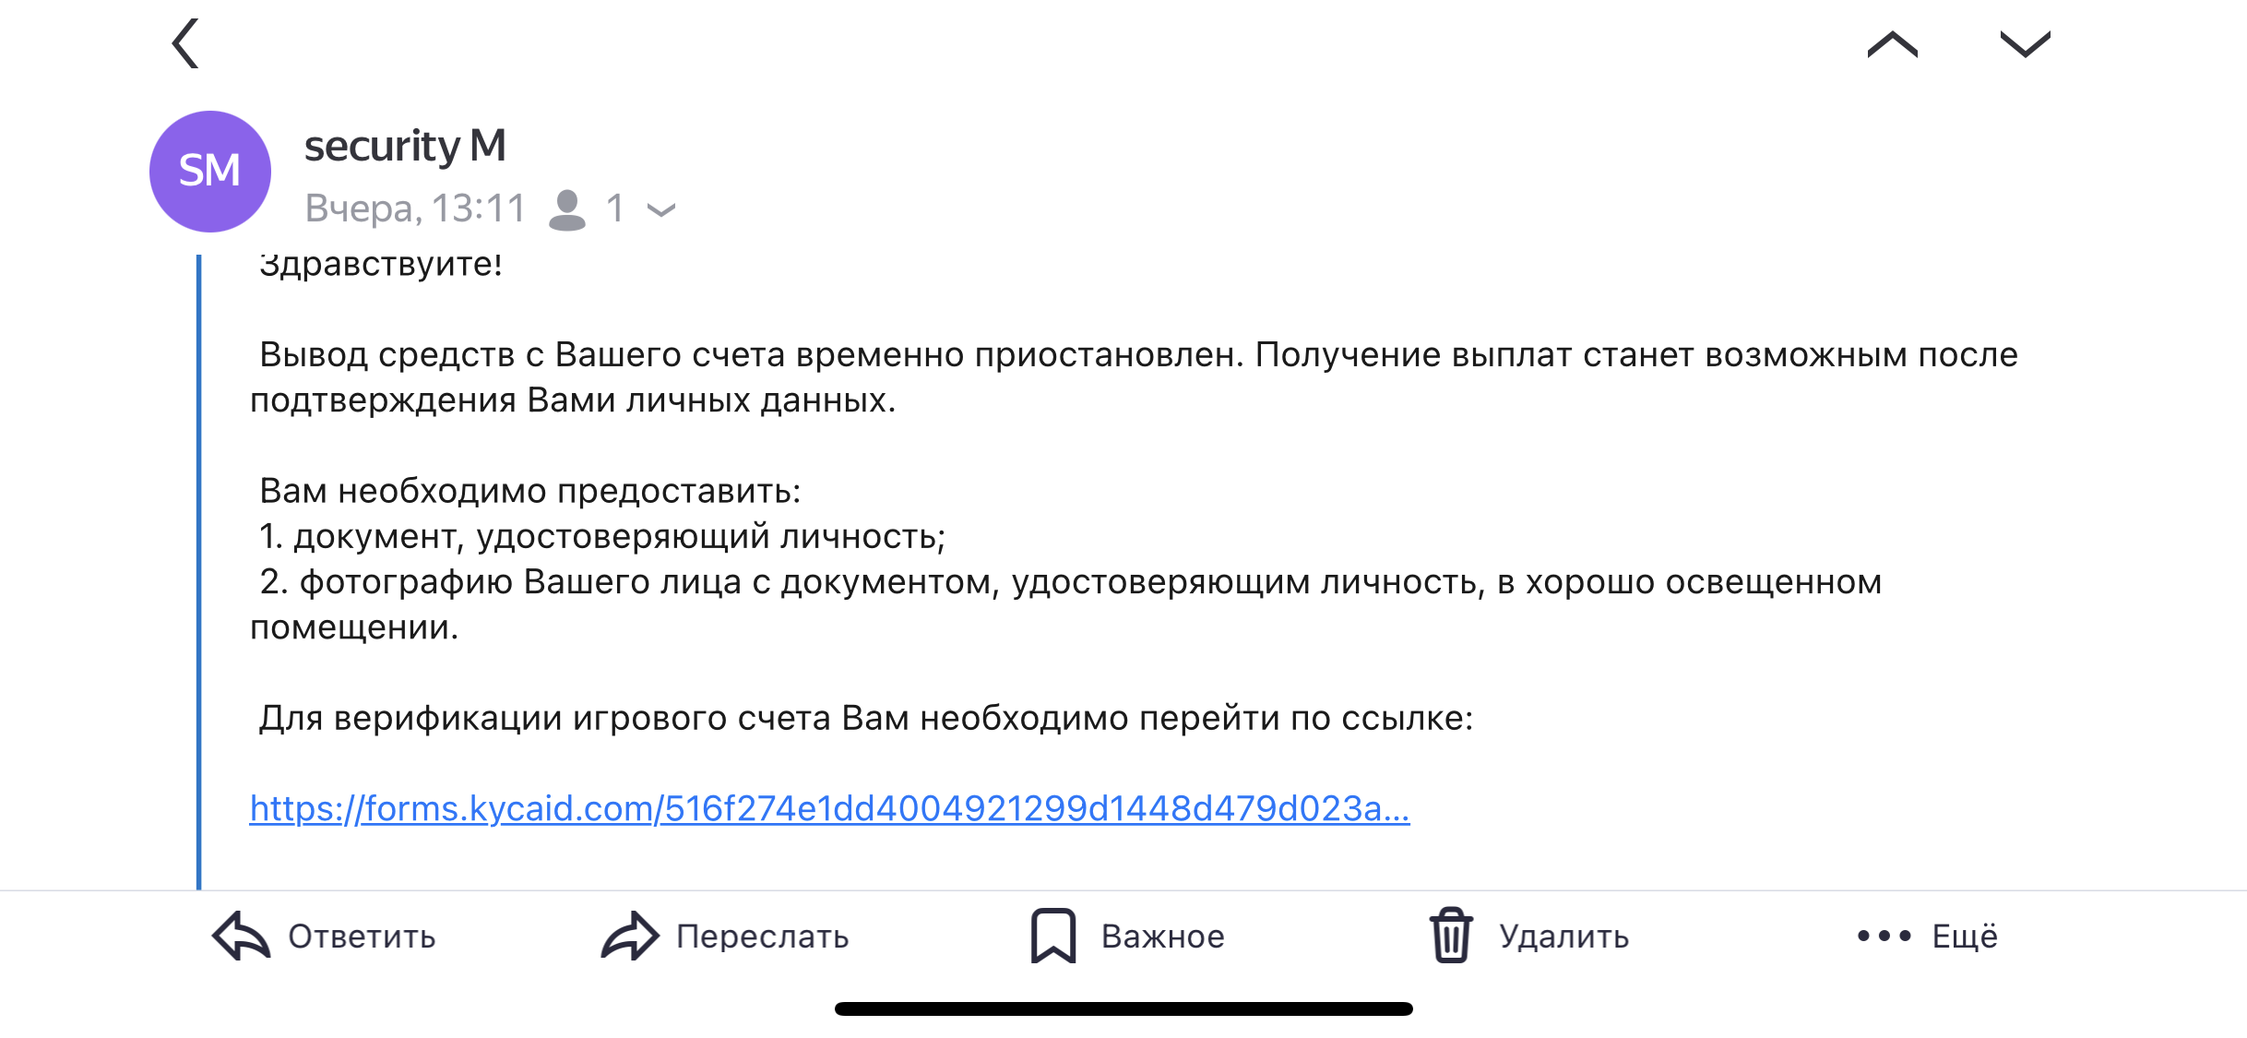Tap the home indicator bar
The width and height of the screenshot is (2247, 1038).
[1123, 1008]
